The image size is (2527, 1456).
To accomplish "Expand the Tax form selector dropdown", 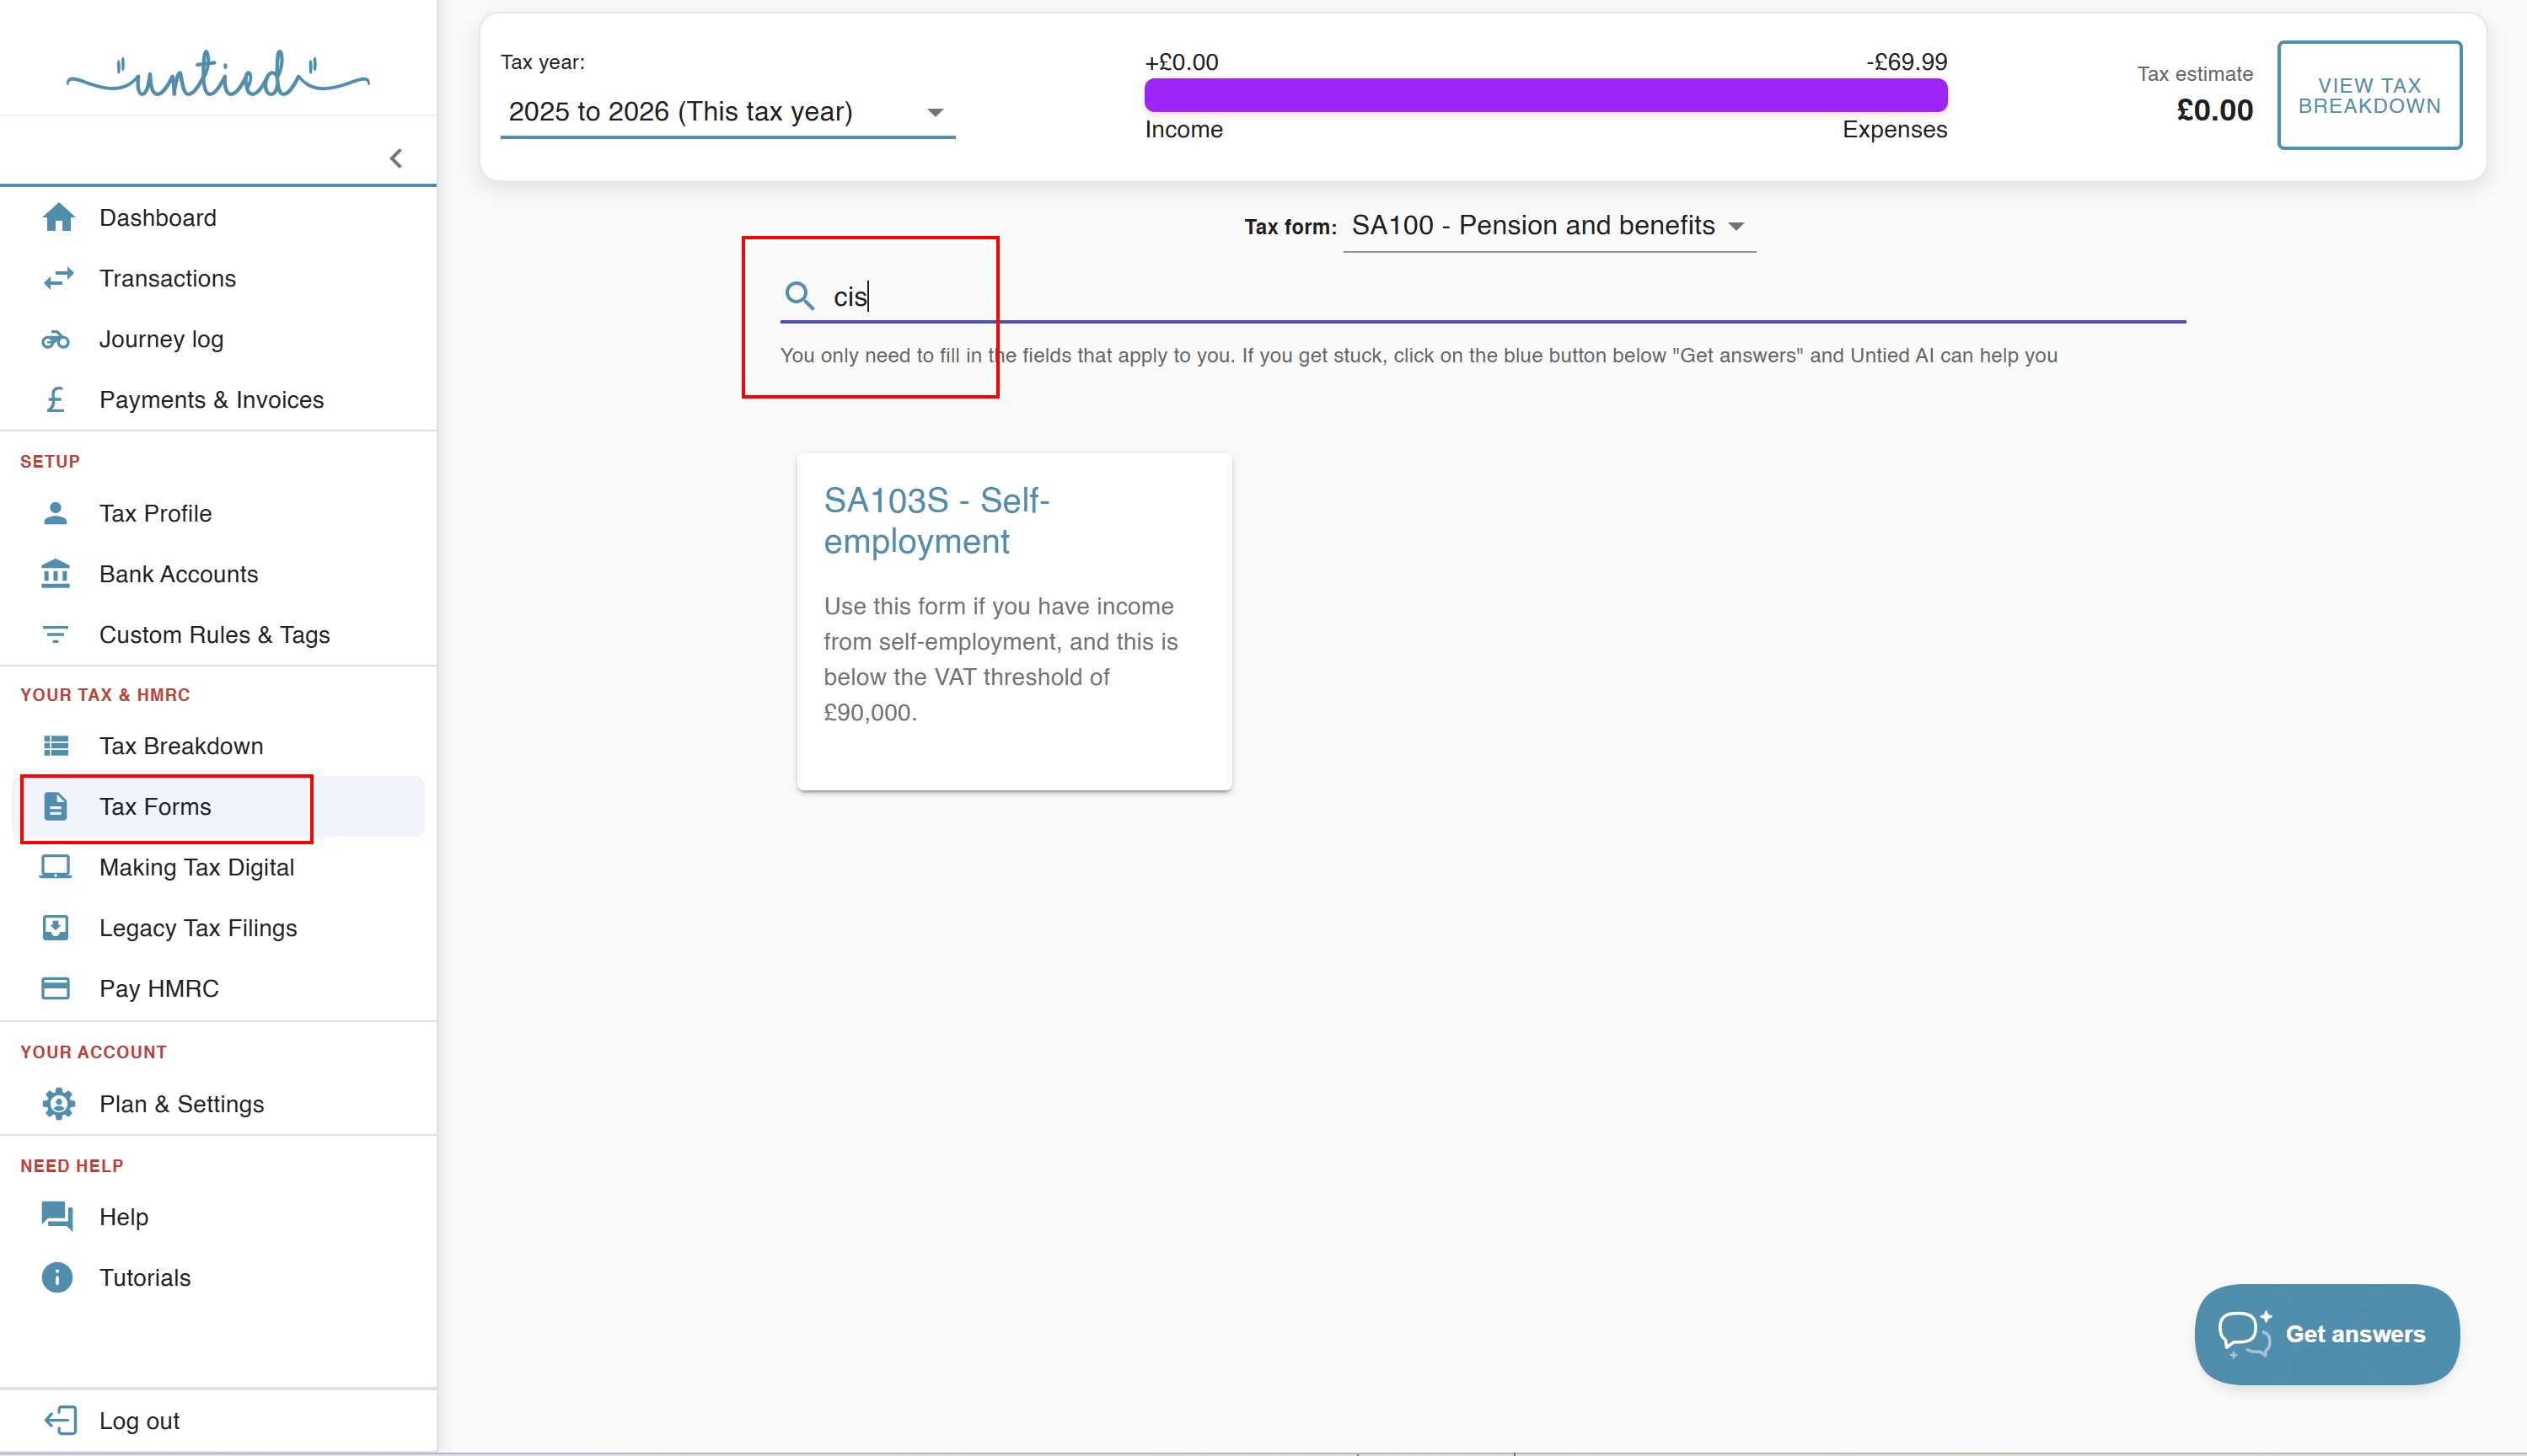I will point(1548,226).
